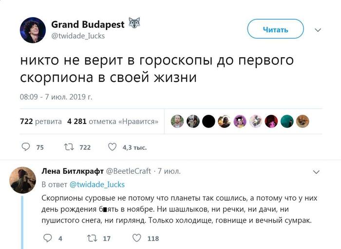The height and width of the screenshot is (249, 341).
Task: Open the tweet timestamp 08:09 - 7 июл. 2019
Action: [x=56, y=97]
